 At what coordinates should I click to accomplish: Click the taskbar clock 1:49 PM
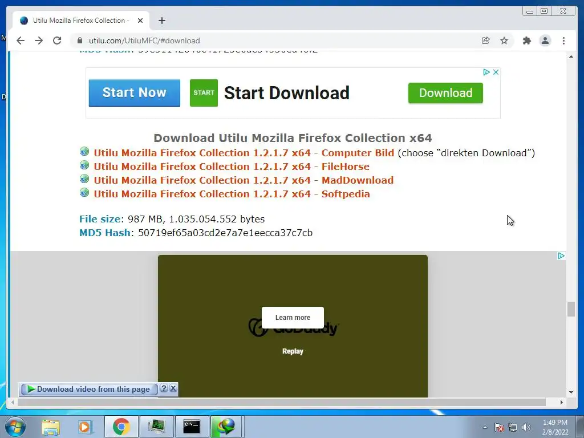(x=555, y=423)
